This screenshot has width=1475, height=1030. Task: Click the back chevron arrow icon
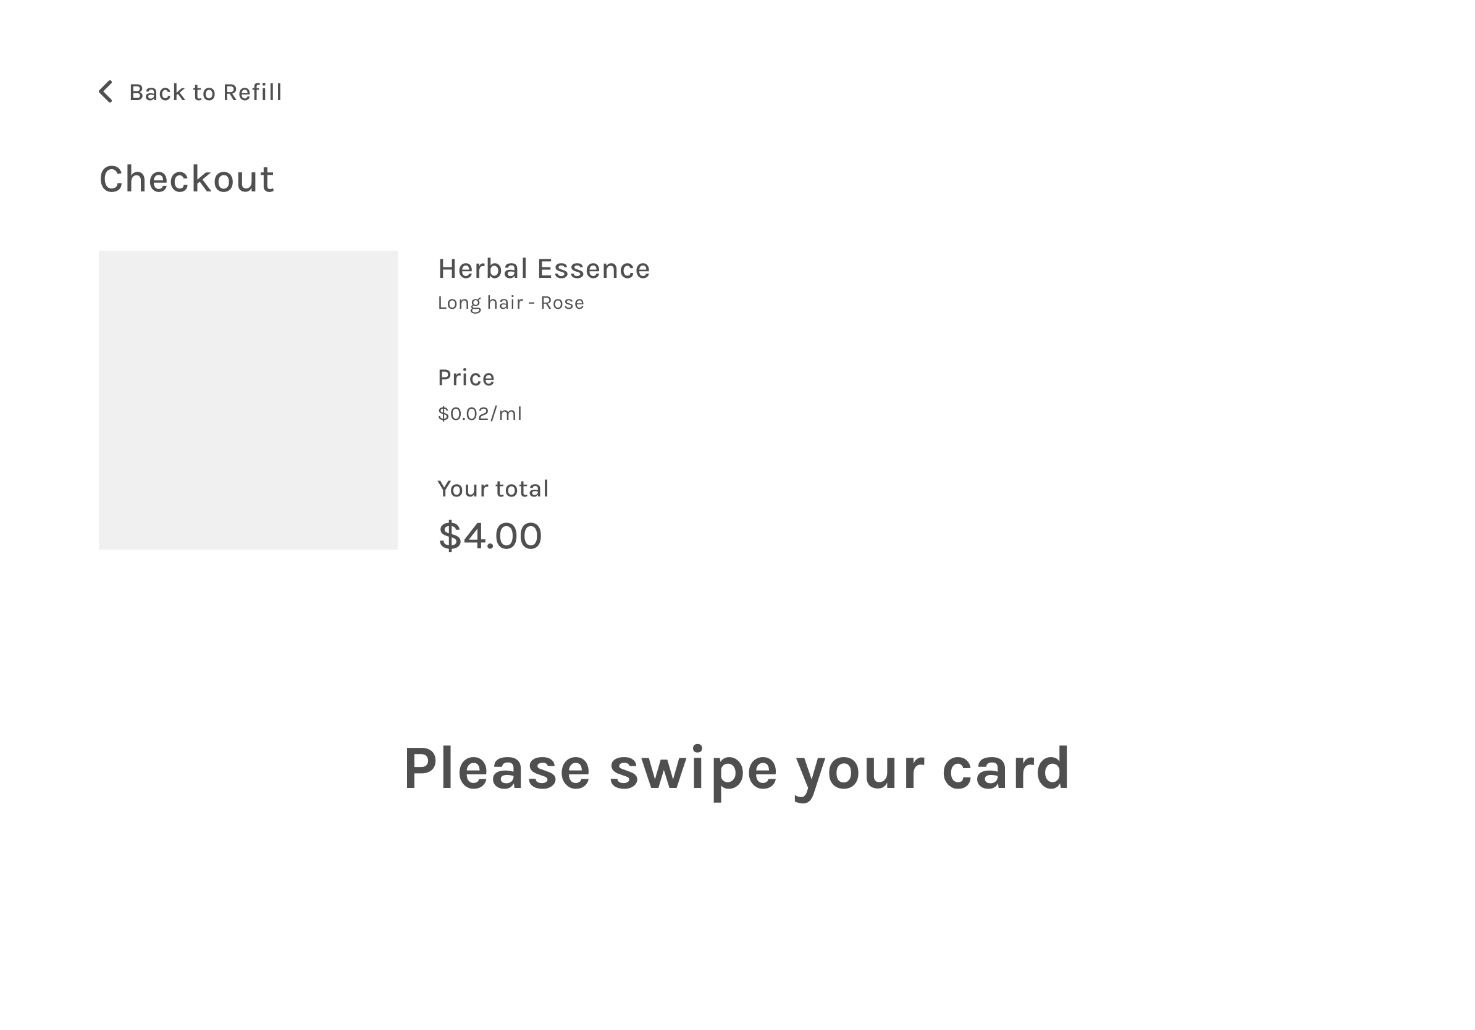pyautogui.click(x=106, y=92)
